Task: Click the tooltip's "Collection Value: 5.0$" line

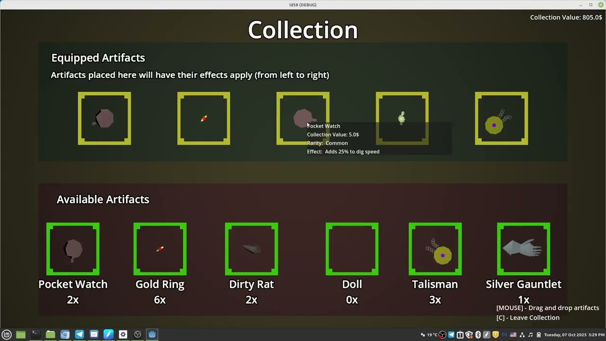Action: click(x=333, y=135)
